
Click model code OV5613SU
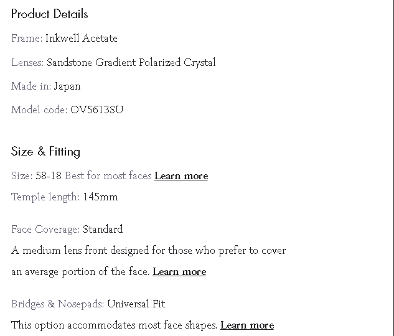click(x=97, y=110)
